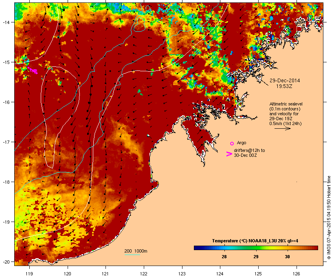Click the magenta drifter track near 119°E
334x277 pixels.
(33, 70)
